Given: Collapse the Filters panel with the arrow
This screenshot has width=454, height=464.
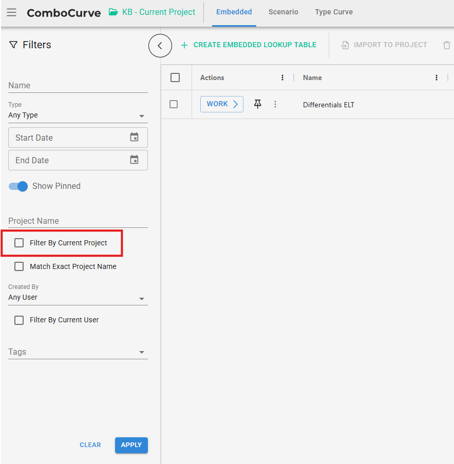Looking at the screenshot, I should click(160, 46).
